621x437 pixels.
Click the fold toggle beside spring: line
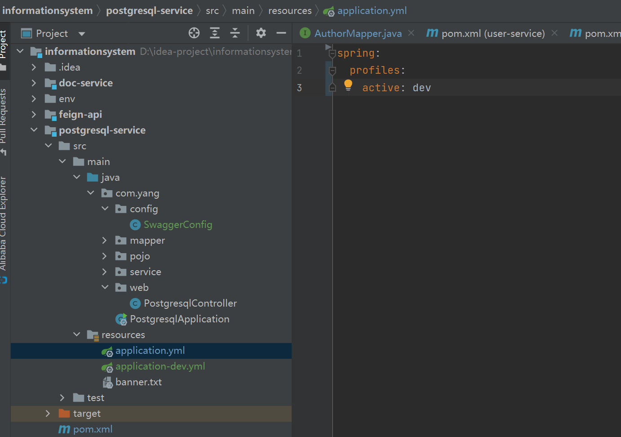(333, 54)
